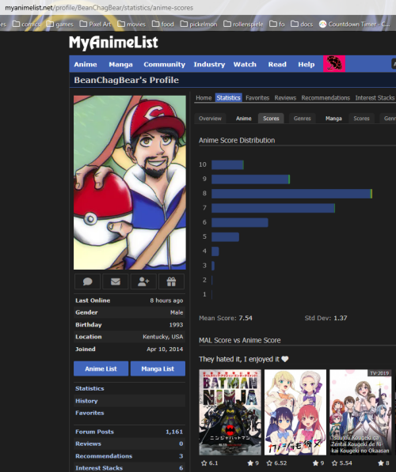Screen dimensions: 396x472
Task: Send a message via the envelope icon
Action: [x=116, y=281]
